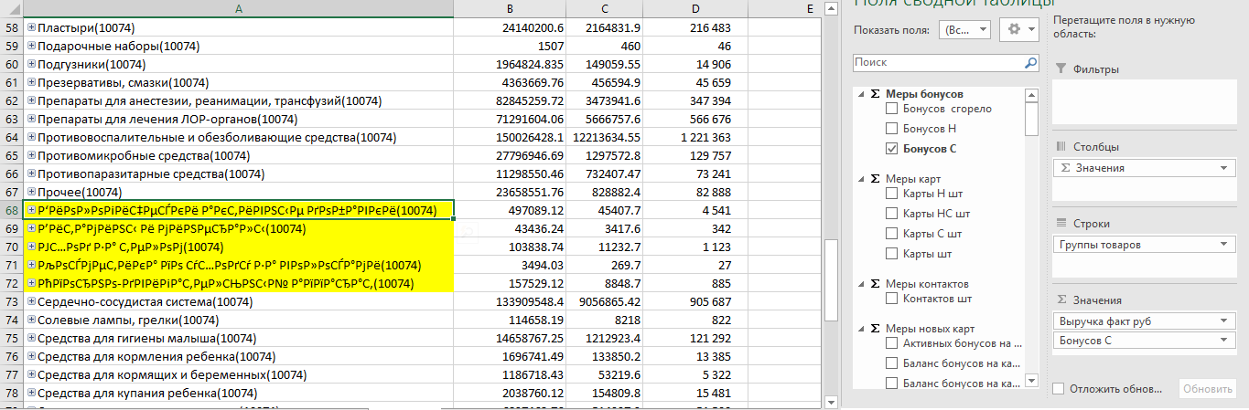
Task: Click into the Поиск field search box
Action: click(937, 63)
